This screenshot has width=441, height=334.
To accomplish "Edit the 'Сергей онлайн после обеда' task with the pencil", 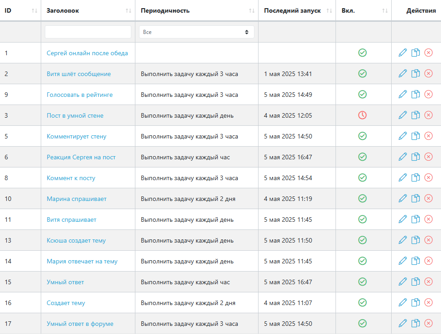I will point(403,52).
